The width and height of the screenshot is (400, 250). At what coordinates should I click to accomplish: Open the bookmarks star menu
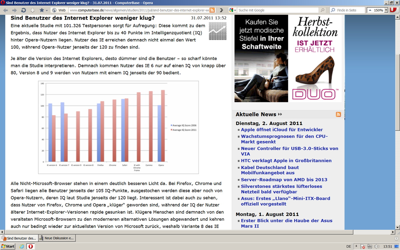click(43, 10)
